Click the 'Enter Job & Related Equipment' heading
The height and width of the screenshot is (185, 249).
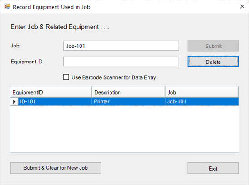(x=60, y=27)
